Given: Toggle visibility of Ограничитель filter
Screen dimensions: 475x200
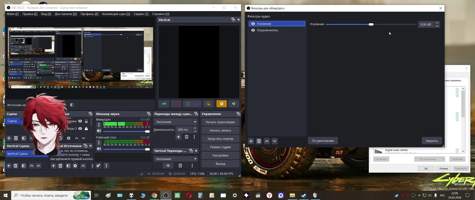Looking at the screenshot, I should pyautogui.click(x=253, y=30).
